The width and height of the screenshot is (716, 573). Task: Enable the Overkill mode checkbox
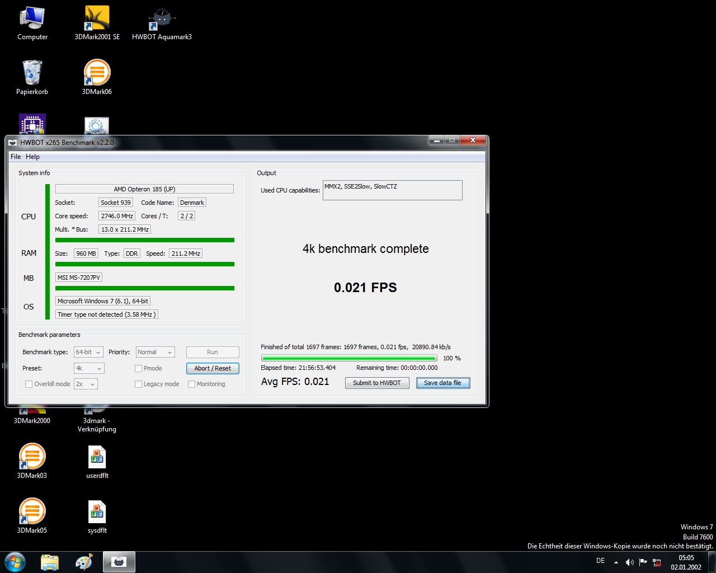(29, 384)
